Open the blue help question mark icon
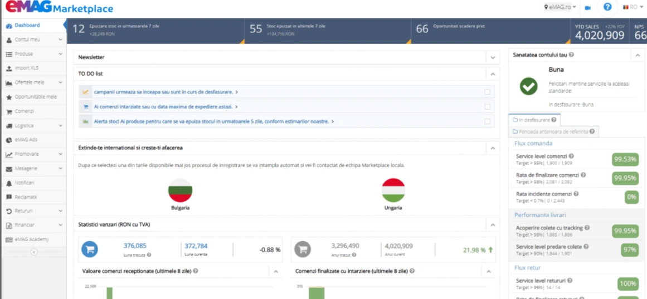Viewport: 647px width, 299px height. tap(607, 7)
